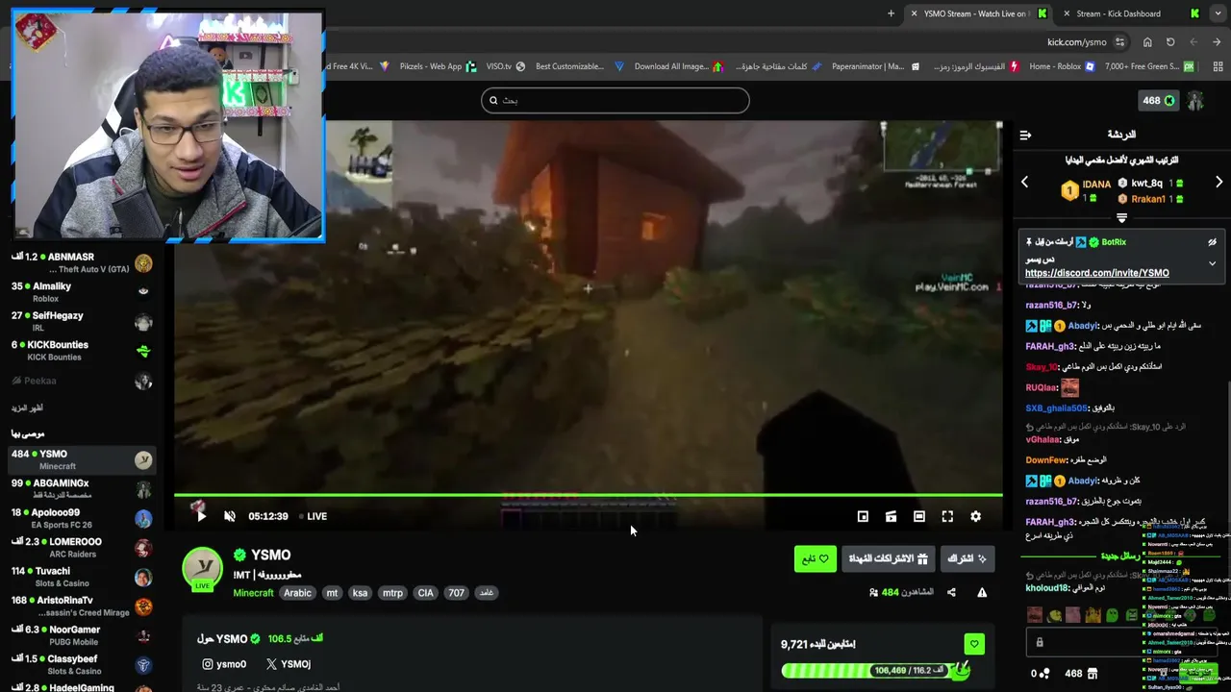Select the mtrp tag
Screen dimensions: 1231x692
tap(392, 593)
